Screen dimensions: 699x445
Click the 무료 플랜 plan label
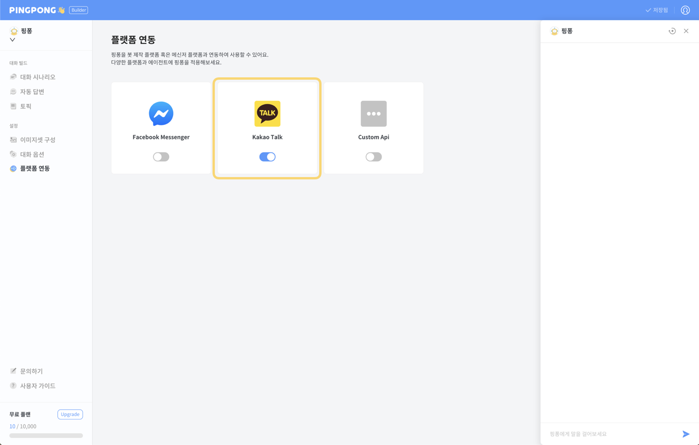pyautogui.click(x=20, y=414)
